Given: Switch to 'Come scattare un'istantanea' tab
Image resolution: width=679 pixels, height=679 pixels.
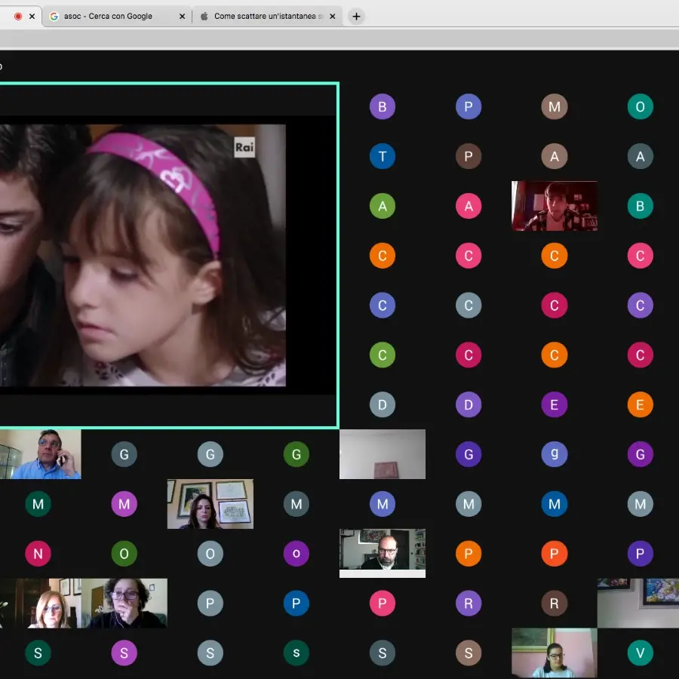Looking at the screenshot, I should tap(266, 17).
